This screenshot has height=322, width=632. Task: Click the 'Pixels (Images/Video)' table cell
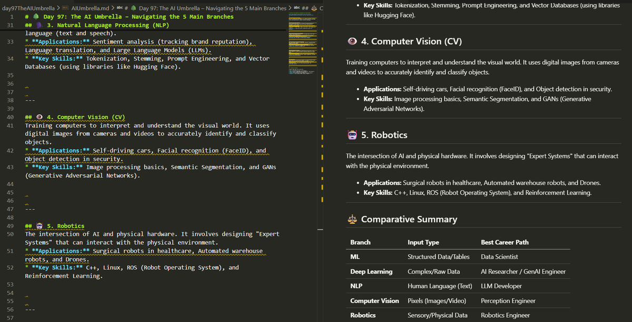coord(438,301)
